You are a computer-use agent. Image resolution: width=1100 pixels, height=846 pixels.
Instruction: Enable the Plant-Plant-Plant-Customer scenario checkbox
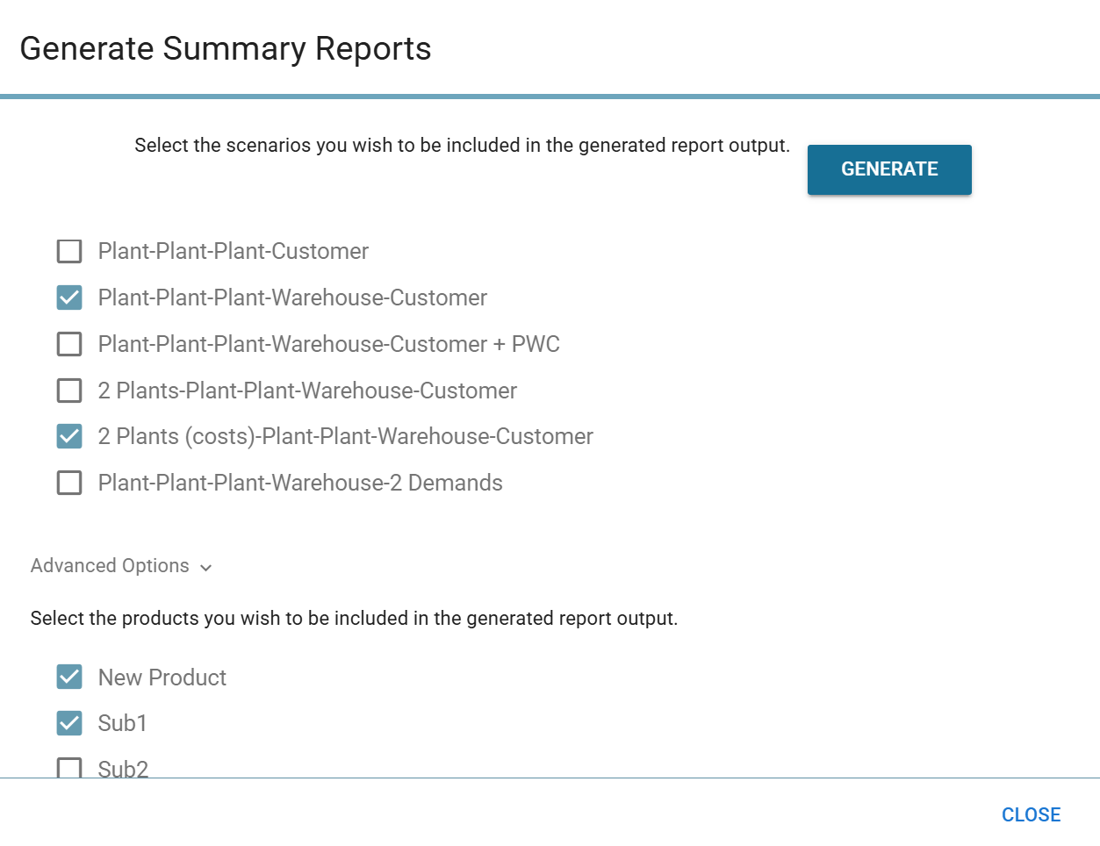[69, 252]
